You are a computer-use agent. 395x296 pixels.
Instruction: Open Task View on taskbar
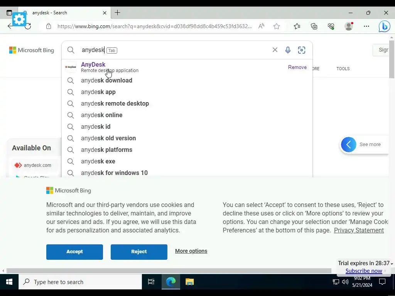[x=151, y=282]
